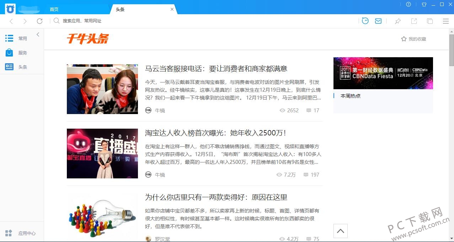Open the mail envelope icon in the toolbar
Screen dimensions: 454x242
(x=378, y=21)
